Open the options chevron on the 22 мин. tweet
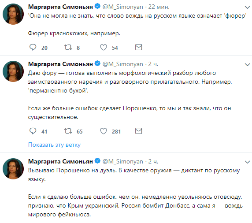 [247, 7]
